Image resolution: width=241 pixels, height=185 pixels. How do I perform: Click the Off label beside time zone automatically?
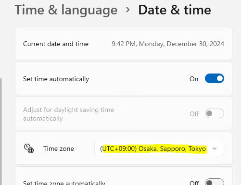(194, 183)
